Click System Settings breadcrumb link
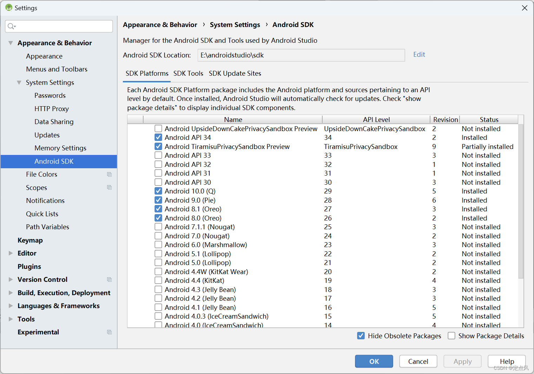 pyautogui.click(x=235, y=25)
